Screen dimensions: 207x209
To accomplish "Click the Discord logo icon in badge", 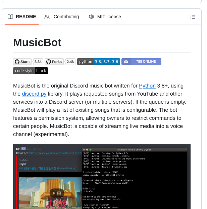I will [x=126, y=62].
